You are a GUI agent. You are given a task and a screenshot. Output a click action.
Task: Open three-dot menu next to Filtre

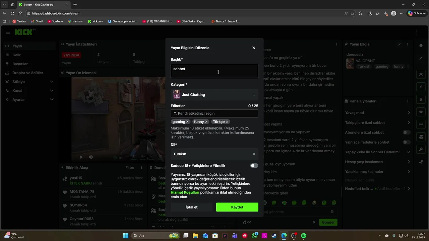(141, 168)
